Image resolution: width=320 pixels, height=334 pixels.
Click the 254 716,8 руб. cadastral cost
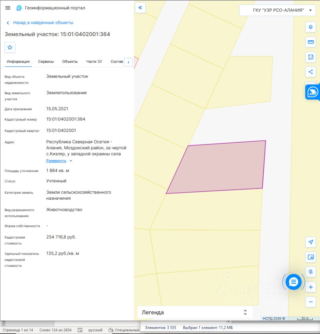tap(61, 237)
